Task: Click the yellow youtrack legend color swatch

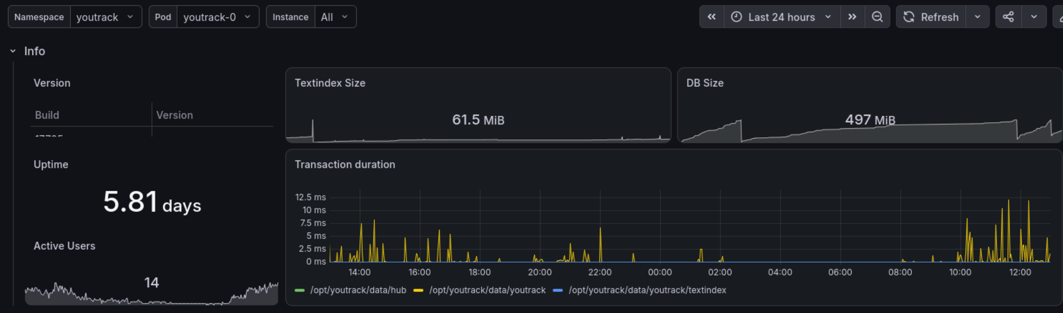Action: [418, 290]
